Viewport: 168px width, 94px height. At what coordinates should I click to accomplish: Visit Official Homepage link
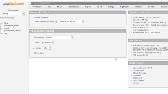(x=140, y=73)
